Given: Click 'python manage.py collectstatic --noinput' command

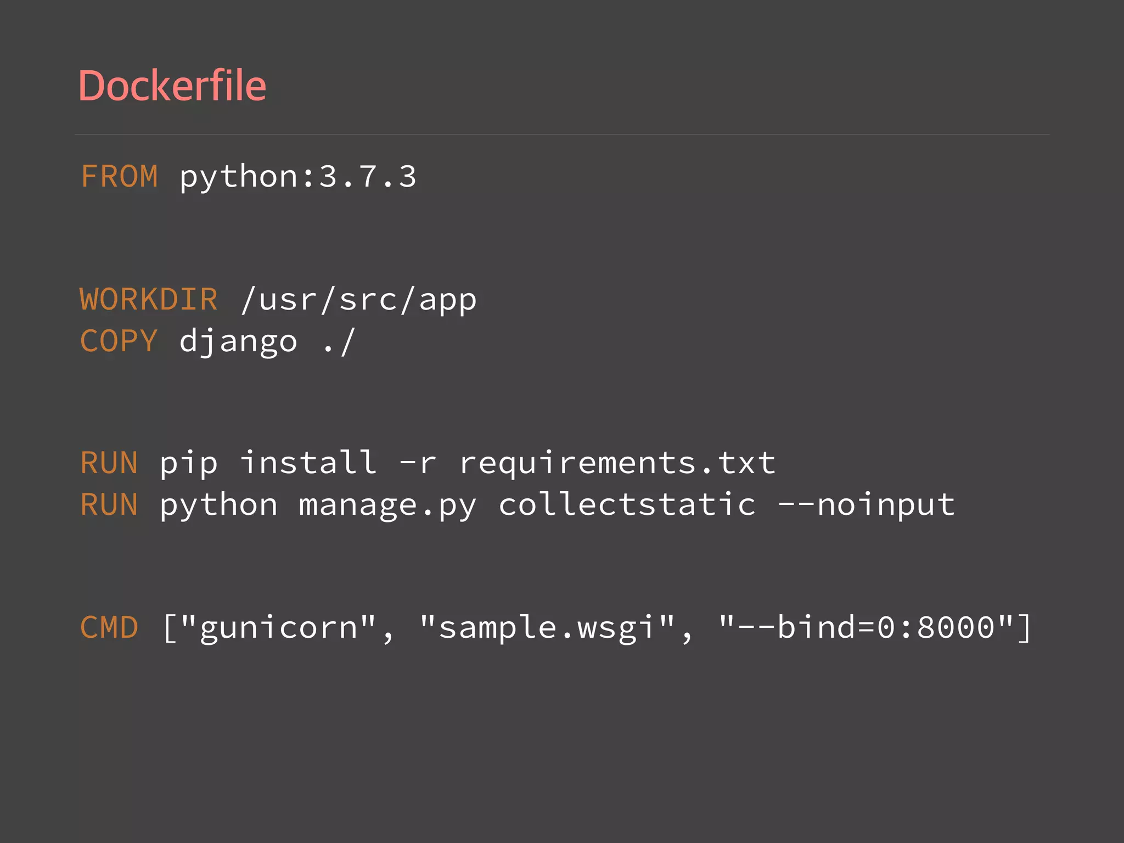Looking at the screenshot, I should (x=557, y=505).
